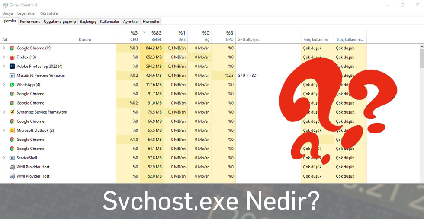424x219 pixels.
Task: Expand the Google Chrome (19) group
Action: [4, 48]
